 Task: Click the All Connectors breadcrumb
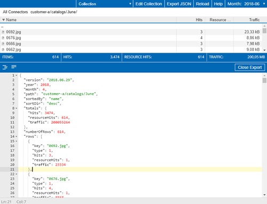click(15, 12)
